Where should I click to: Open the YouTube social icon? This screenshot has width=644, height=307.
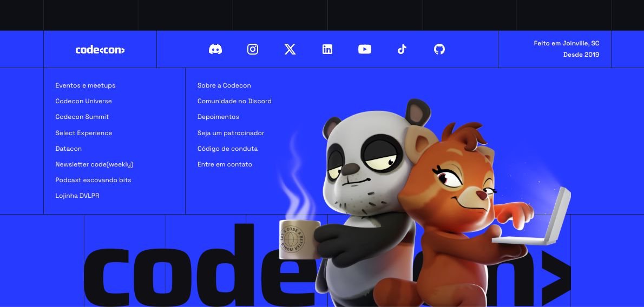365,49
